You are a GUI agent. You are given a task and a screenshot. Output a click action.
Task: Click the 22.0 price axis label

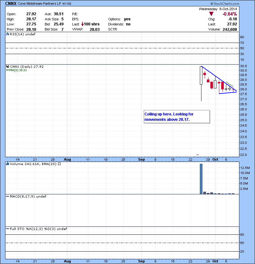pos(243,155)
